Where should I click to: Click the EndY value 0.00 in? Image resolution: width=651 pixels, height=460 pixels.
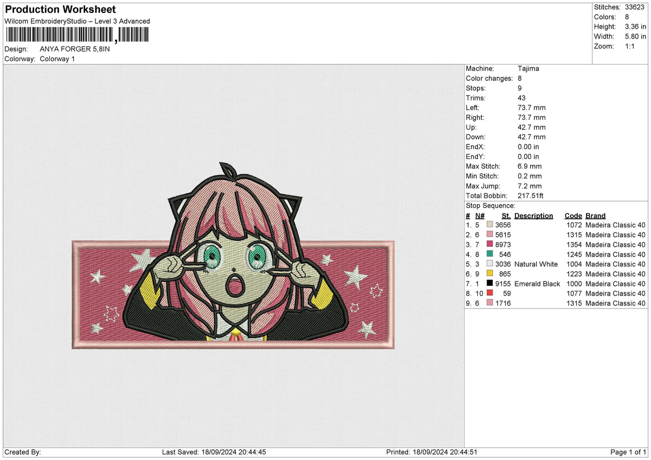[528, 157]
